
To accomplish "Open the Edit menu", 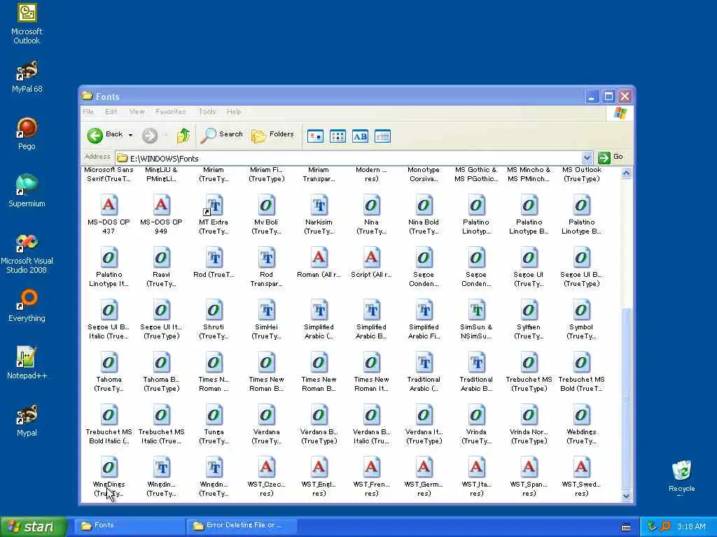I will tap(111, 112).
